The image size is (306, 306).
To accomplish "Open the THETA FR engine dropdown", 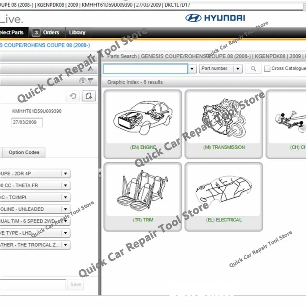I will click(x=35, y=186).
